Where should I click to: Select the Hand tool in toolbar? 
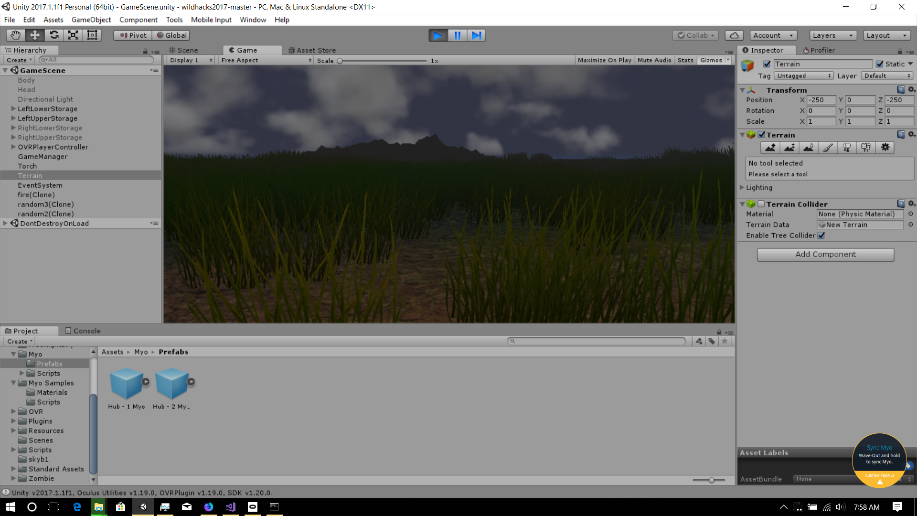tap(16, 35)
